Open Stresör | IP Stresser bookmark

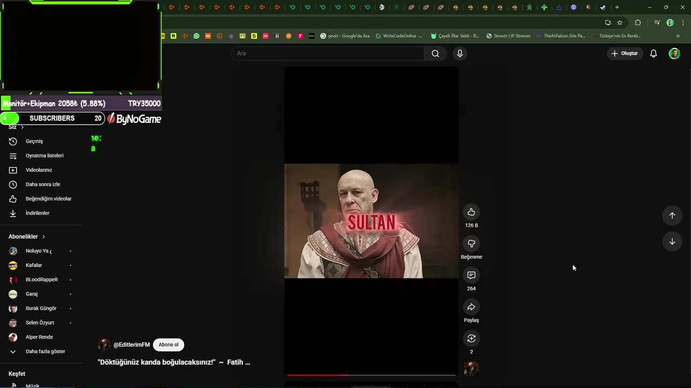508,36
